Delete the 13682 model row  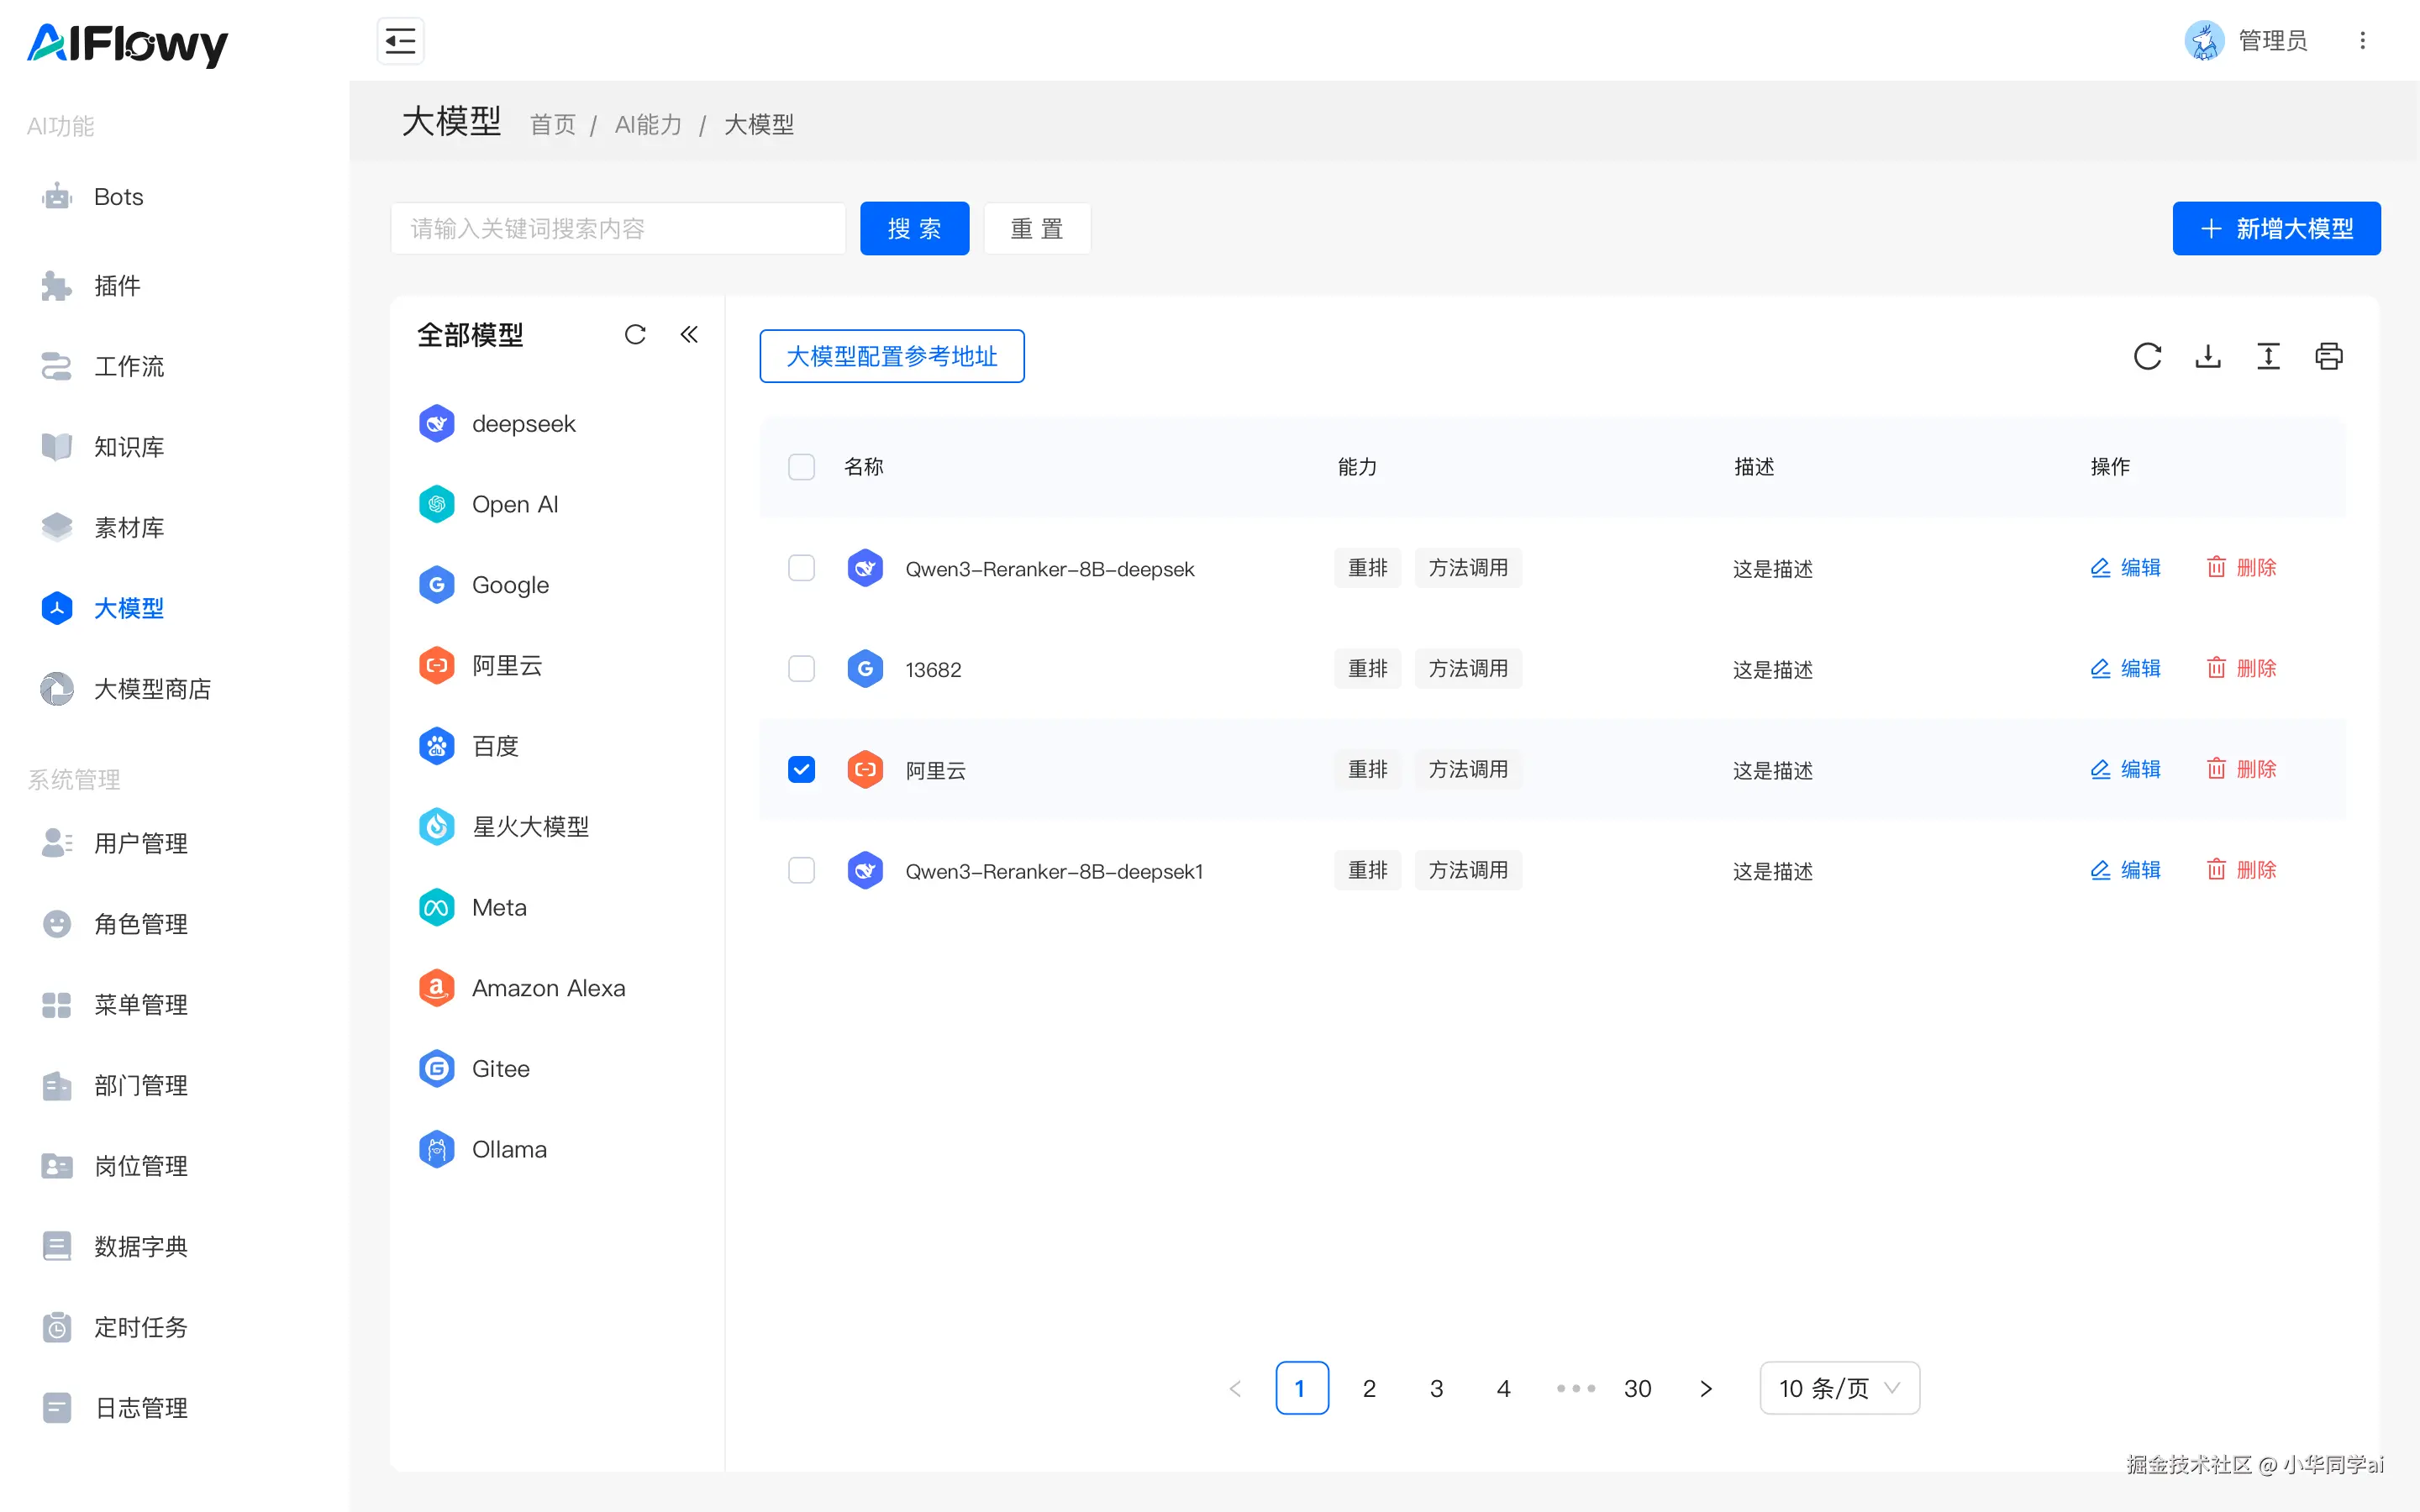pos(2241,668)
